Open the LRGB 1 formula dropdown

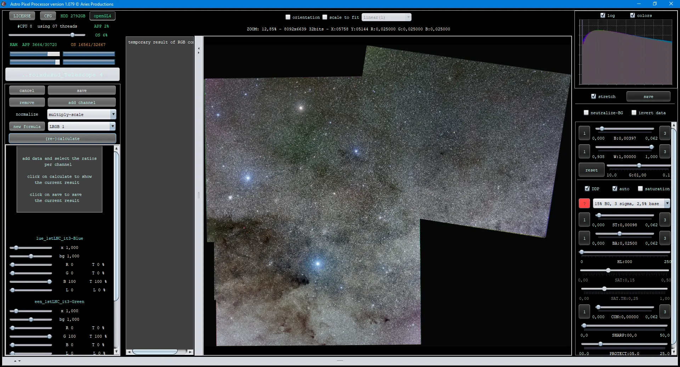(82, 126)
